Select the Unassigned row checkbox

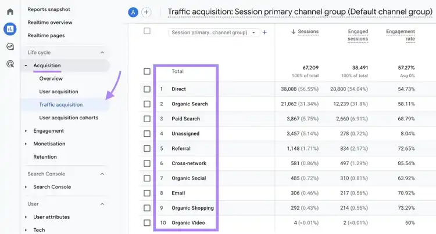tap(147, 134)
